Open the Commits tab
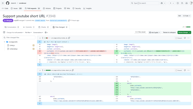The width and height of the screenshot is (193, 109). (x=29, y=27)
